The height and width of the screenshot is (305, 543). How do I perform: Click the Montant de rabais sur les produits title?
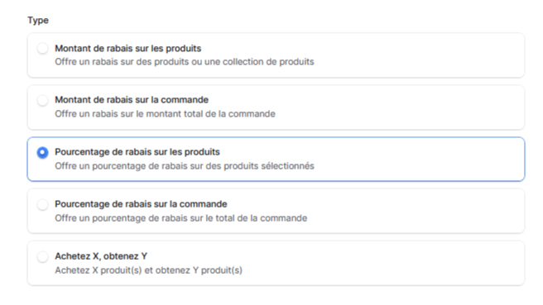tap(127, 49)
